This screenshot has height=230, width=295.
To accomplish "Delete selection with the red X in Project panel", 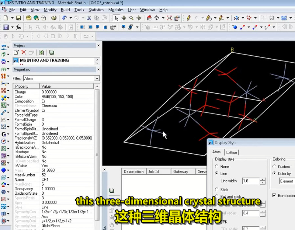I will click(x=24, y=53).
